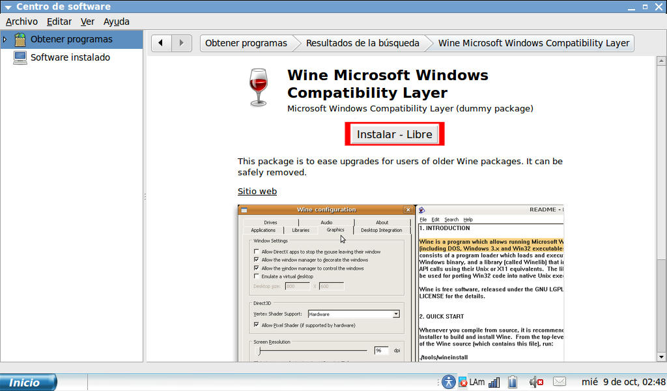Open the Ver menu
Image resolution: width=667 pixels, height=391 pixels.
87,22
